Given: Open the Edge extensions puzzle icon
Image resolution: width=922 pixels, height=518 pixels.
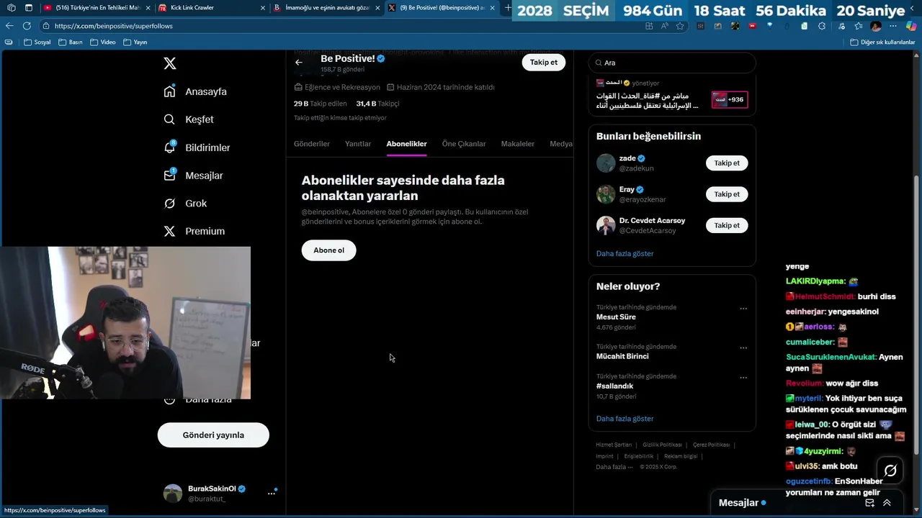Looking at the screenshot, I should (822, 26).
